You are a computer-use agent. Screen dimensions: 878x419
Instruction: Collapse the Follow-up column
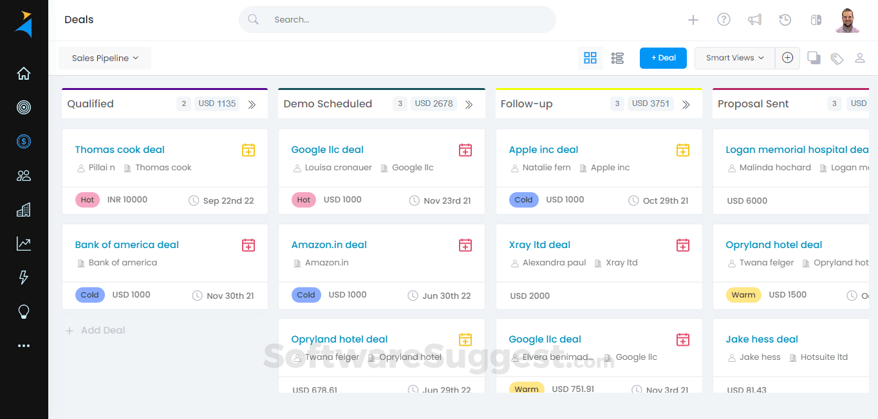pyautogui.click(x=686, y=104)
